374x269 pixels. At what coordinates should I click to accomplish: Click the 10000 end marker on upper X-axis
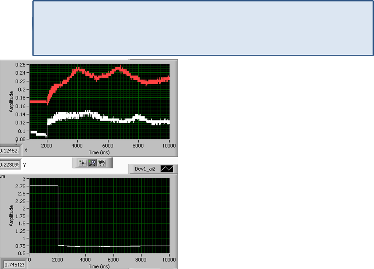coord(168,145)
